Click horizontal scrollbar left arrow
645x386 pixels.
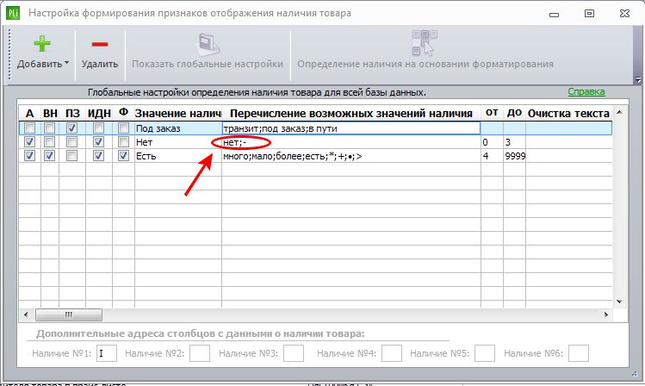point(26,314)
